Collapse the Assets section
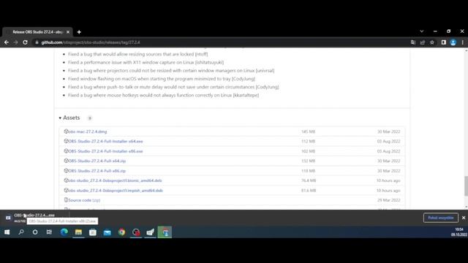This screenshot has height=263, width=468. coord(69,118)
